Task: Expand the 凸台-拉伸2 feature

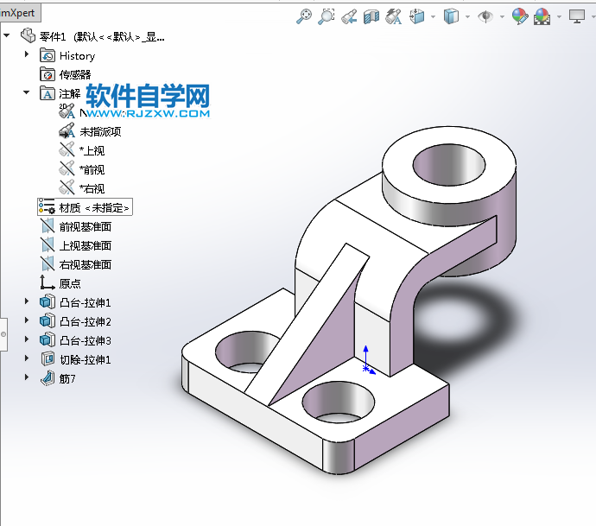Action: point(27,320)
